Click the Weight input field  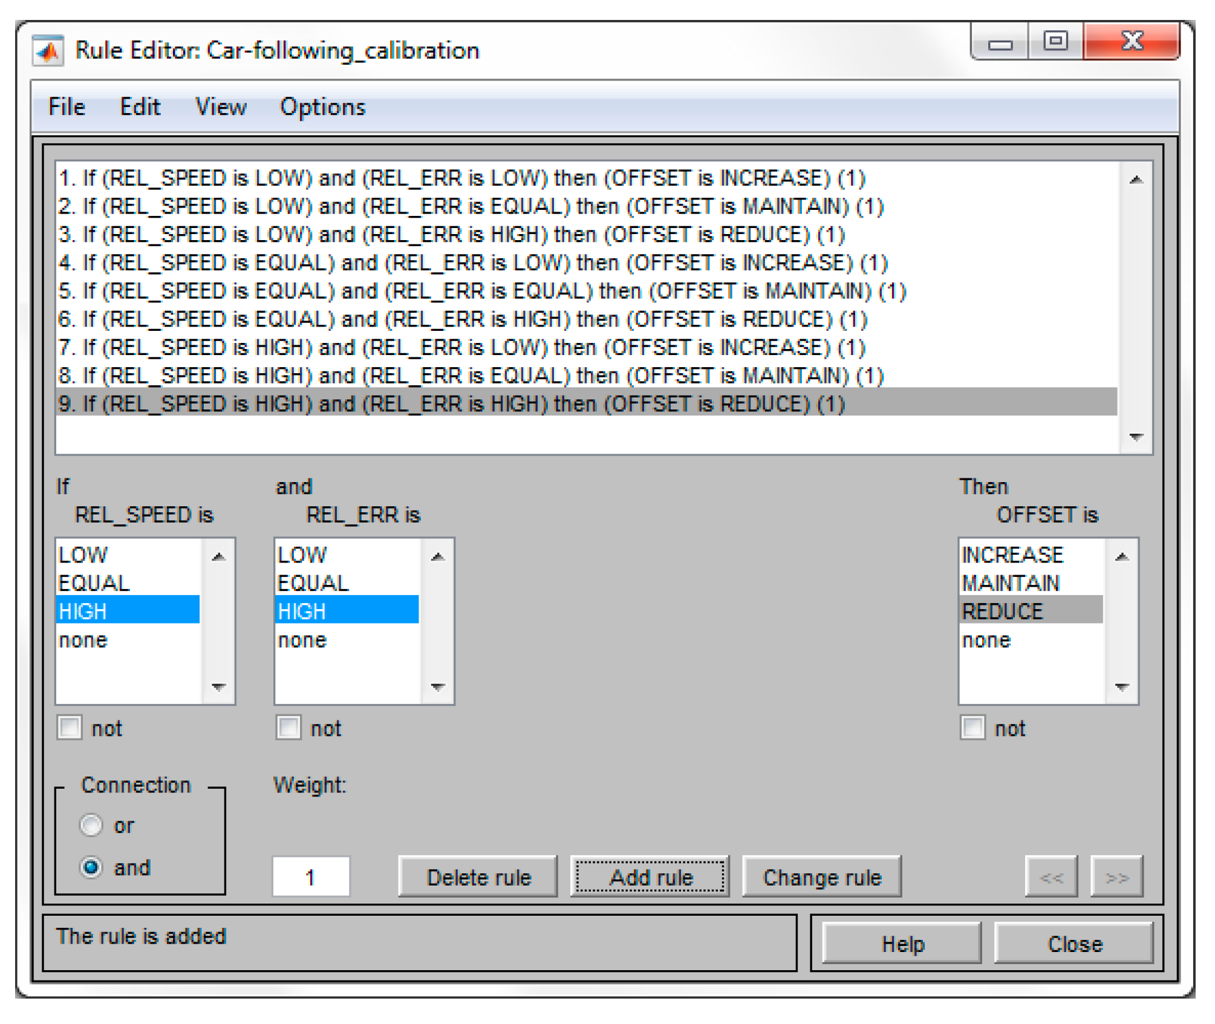(311, 876)
